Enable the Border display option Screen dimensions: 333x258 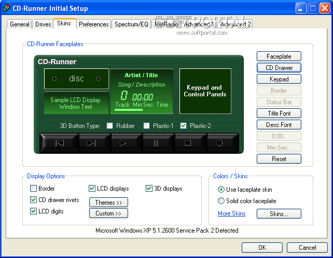pos(33,188)
